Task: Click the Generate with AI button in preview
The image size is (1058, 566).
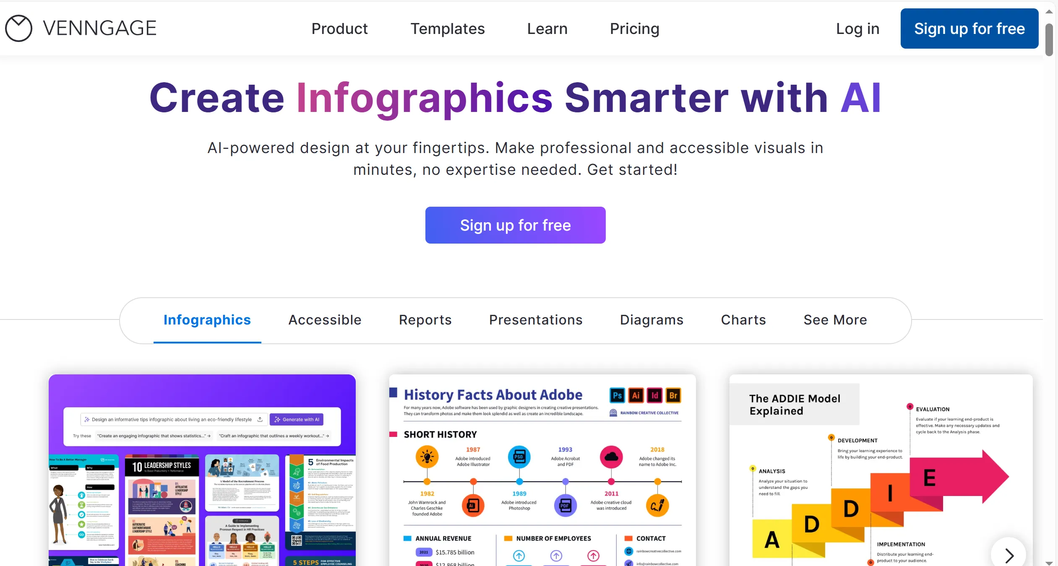Action: click(296, 419)
